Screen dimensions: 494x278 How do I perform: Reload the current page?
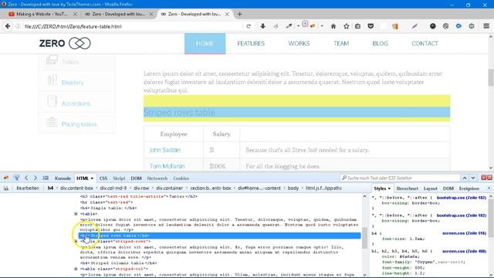(249, 26)
